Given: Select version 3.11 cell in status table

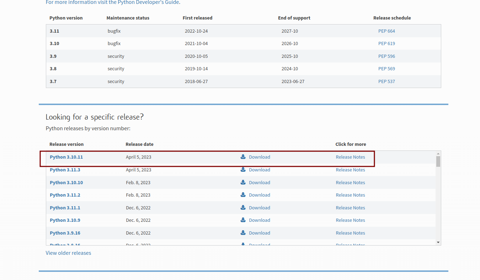Looking at the screenshot, I should tap(54, 31).
